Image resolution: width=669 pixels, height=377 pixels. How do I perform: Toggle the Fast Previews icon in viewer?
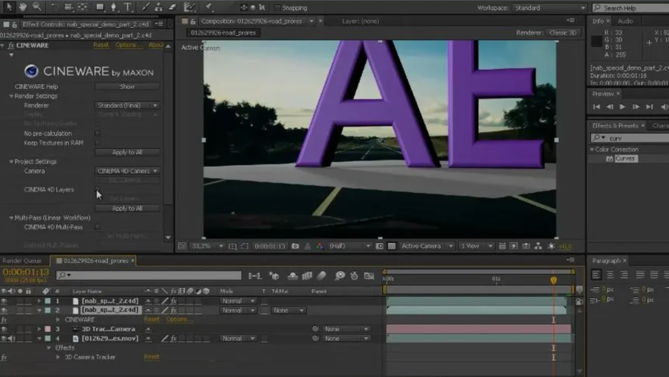513,246
